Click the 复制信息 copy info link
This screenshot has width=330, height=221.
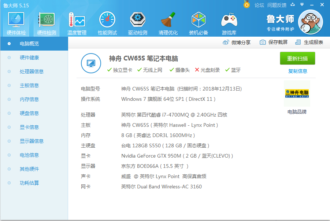298,71
